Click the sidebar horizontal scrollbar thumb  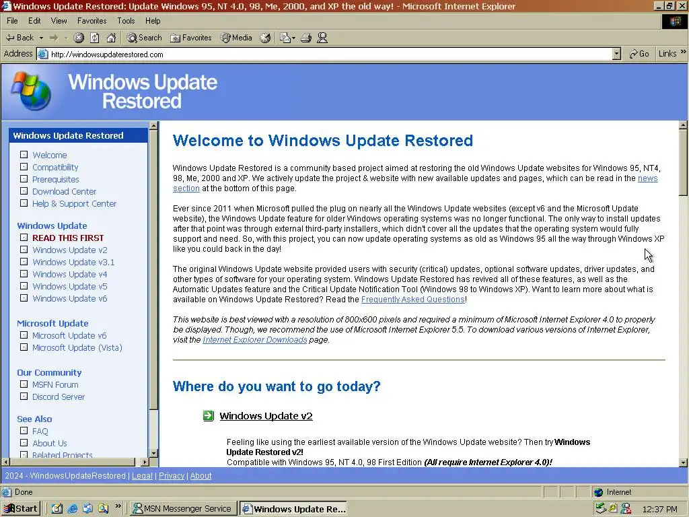pos(73,462)
